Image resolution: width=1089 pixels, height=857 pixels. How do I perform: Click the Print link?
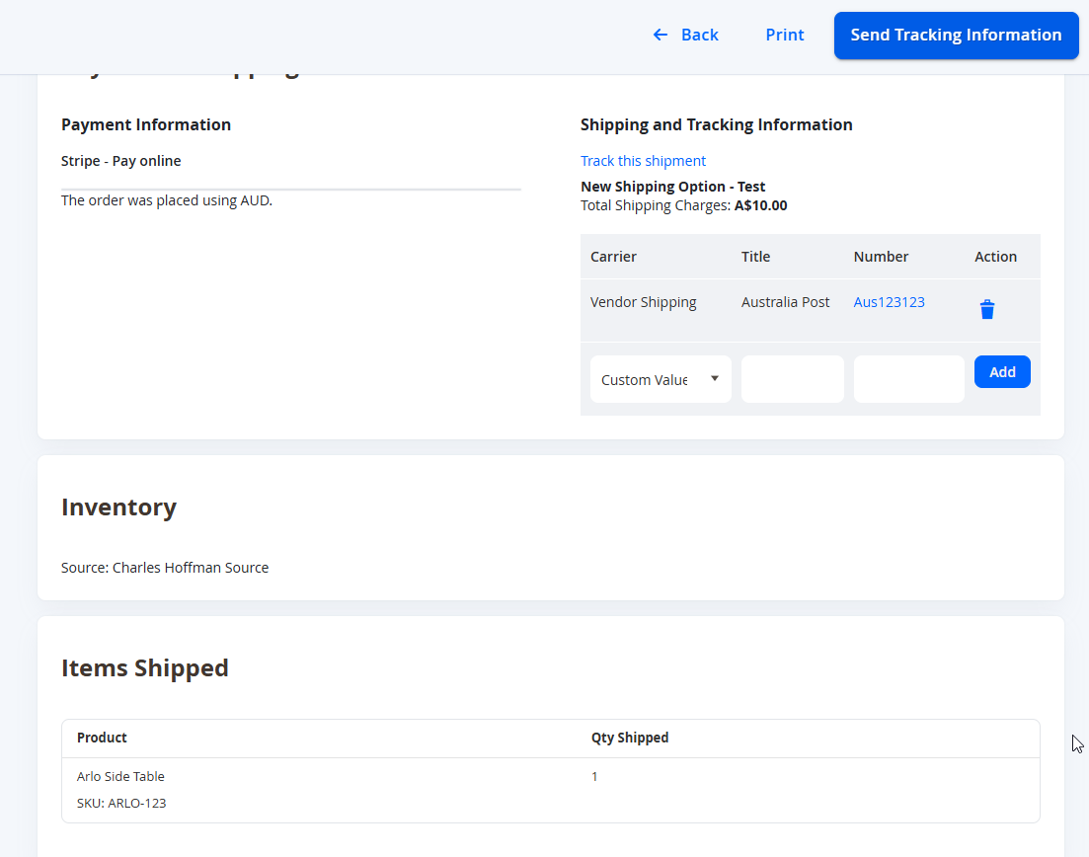(784, 35)
